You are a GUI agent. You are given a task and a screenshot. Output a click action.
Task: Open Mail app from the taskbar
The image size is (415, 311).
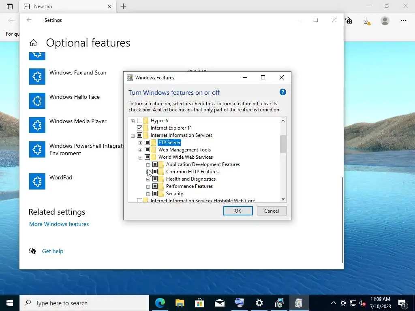click(219, 303)
